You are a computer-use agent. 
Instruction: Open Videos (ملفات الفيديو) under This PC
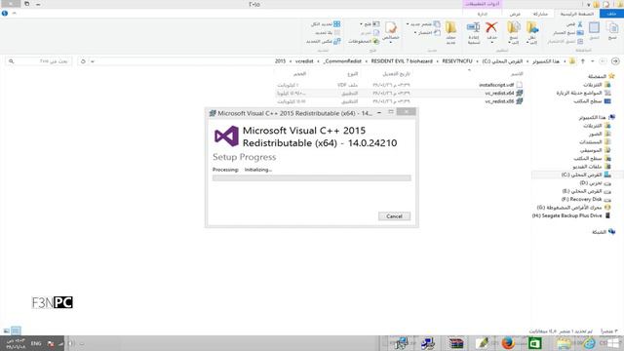(592, 167)
